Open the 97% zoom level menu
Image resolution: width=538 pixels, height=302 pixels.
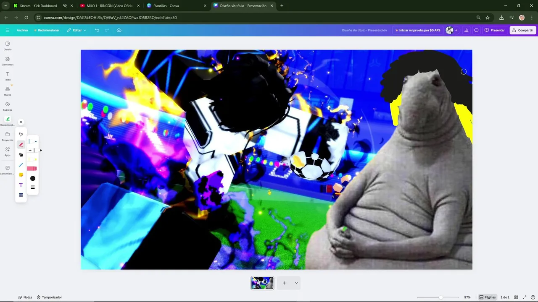click(467, 297)
